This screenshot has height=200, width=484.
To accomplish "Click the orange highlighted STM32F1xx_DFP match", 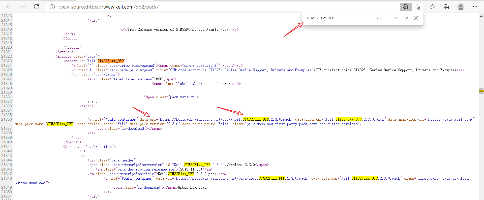I will click(x=111, y=61).
